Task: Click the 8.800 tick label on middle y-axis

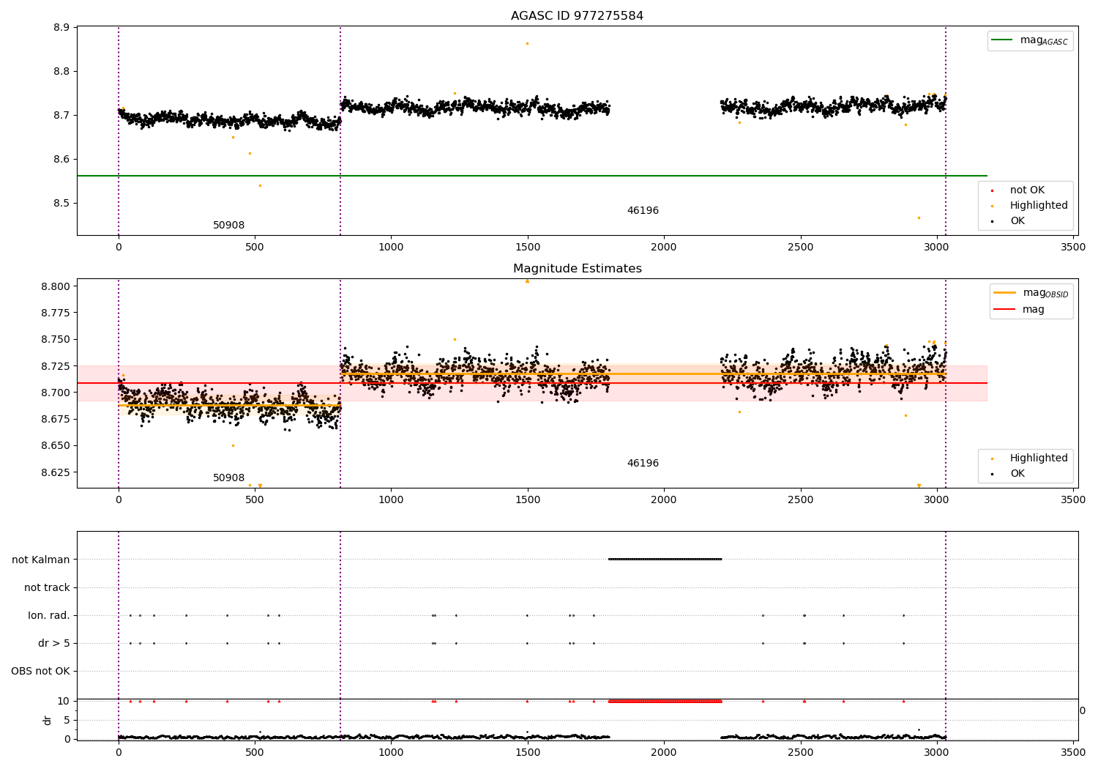Action: point(56,286)
